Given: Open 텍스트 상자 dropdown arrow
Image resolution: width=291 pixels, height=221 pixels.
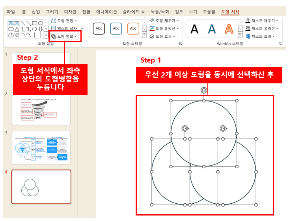Looking at the screenshot, I should click(x=82, y=28).
